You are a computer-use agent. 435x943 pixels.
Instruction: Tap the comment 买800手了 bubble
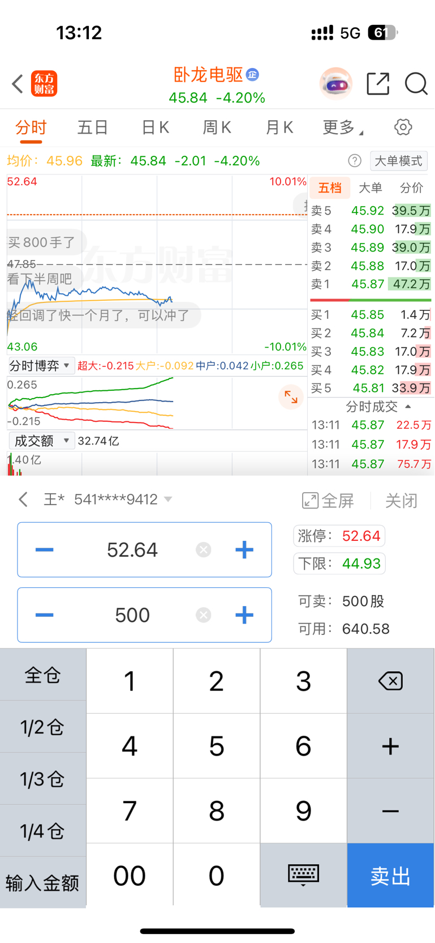46,242
